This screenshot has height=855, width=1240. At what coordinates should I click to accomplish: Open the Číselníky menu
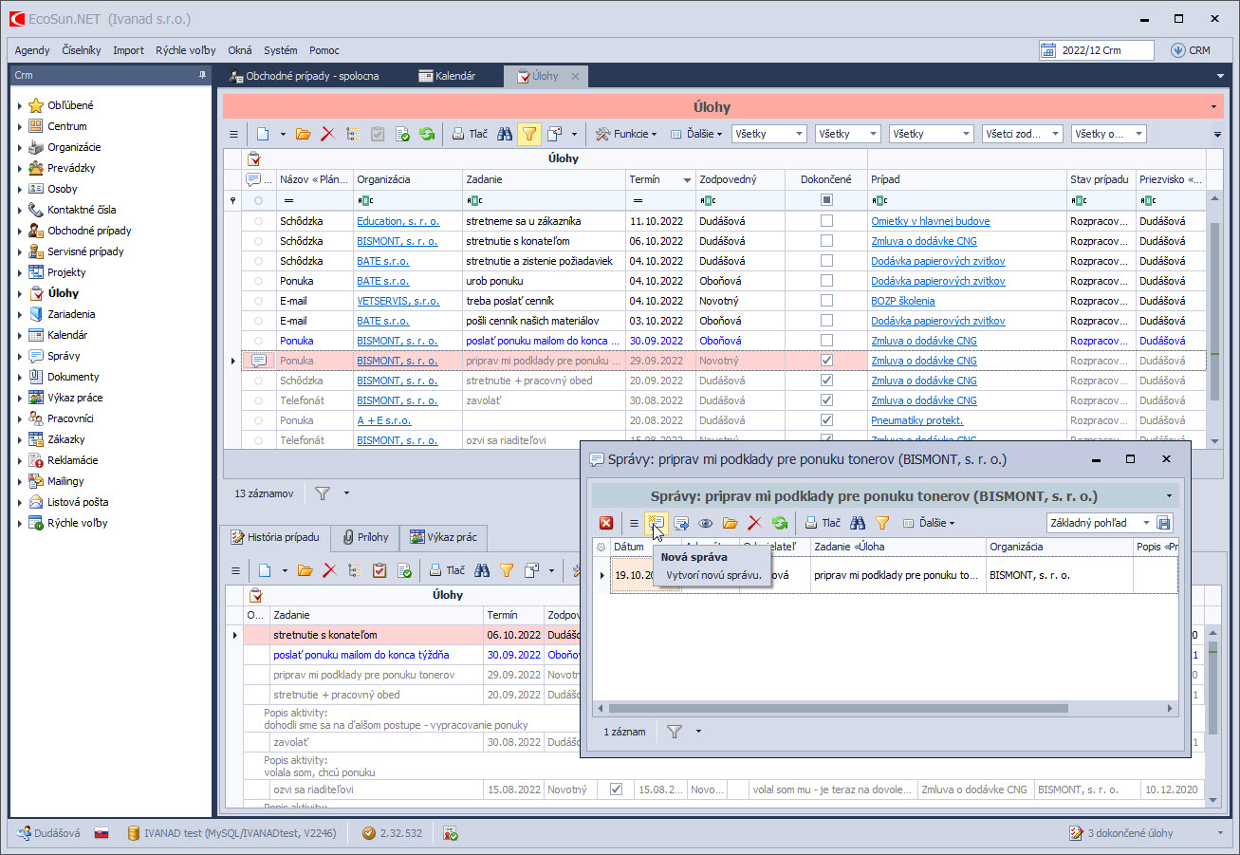click(x=82, y=50)
